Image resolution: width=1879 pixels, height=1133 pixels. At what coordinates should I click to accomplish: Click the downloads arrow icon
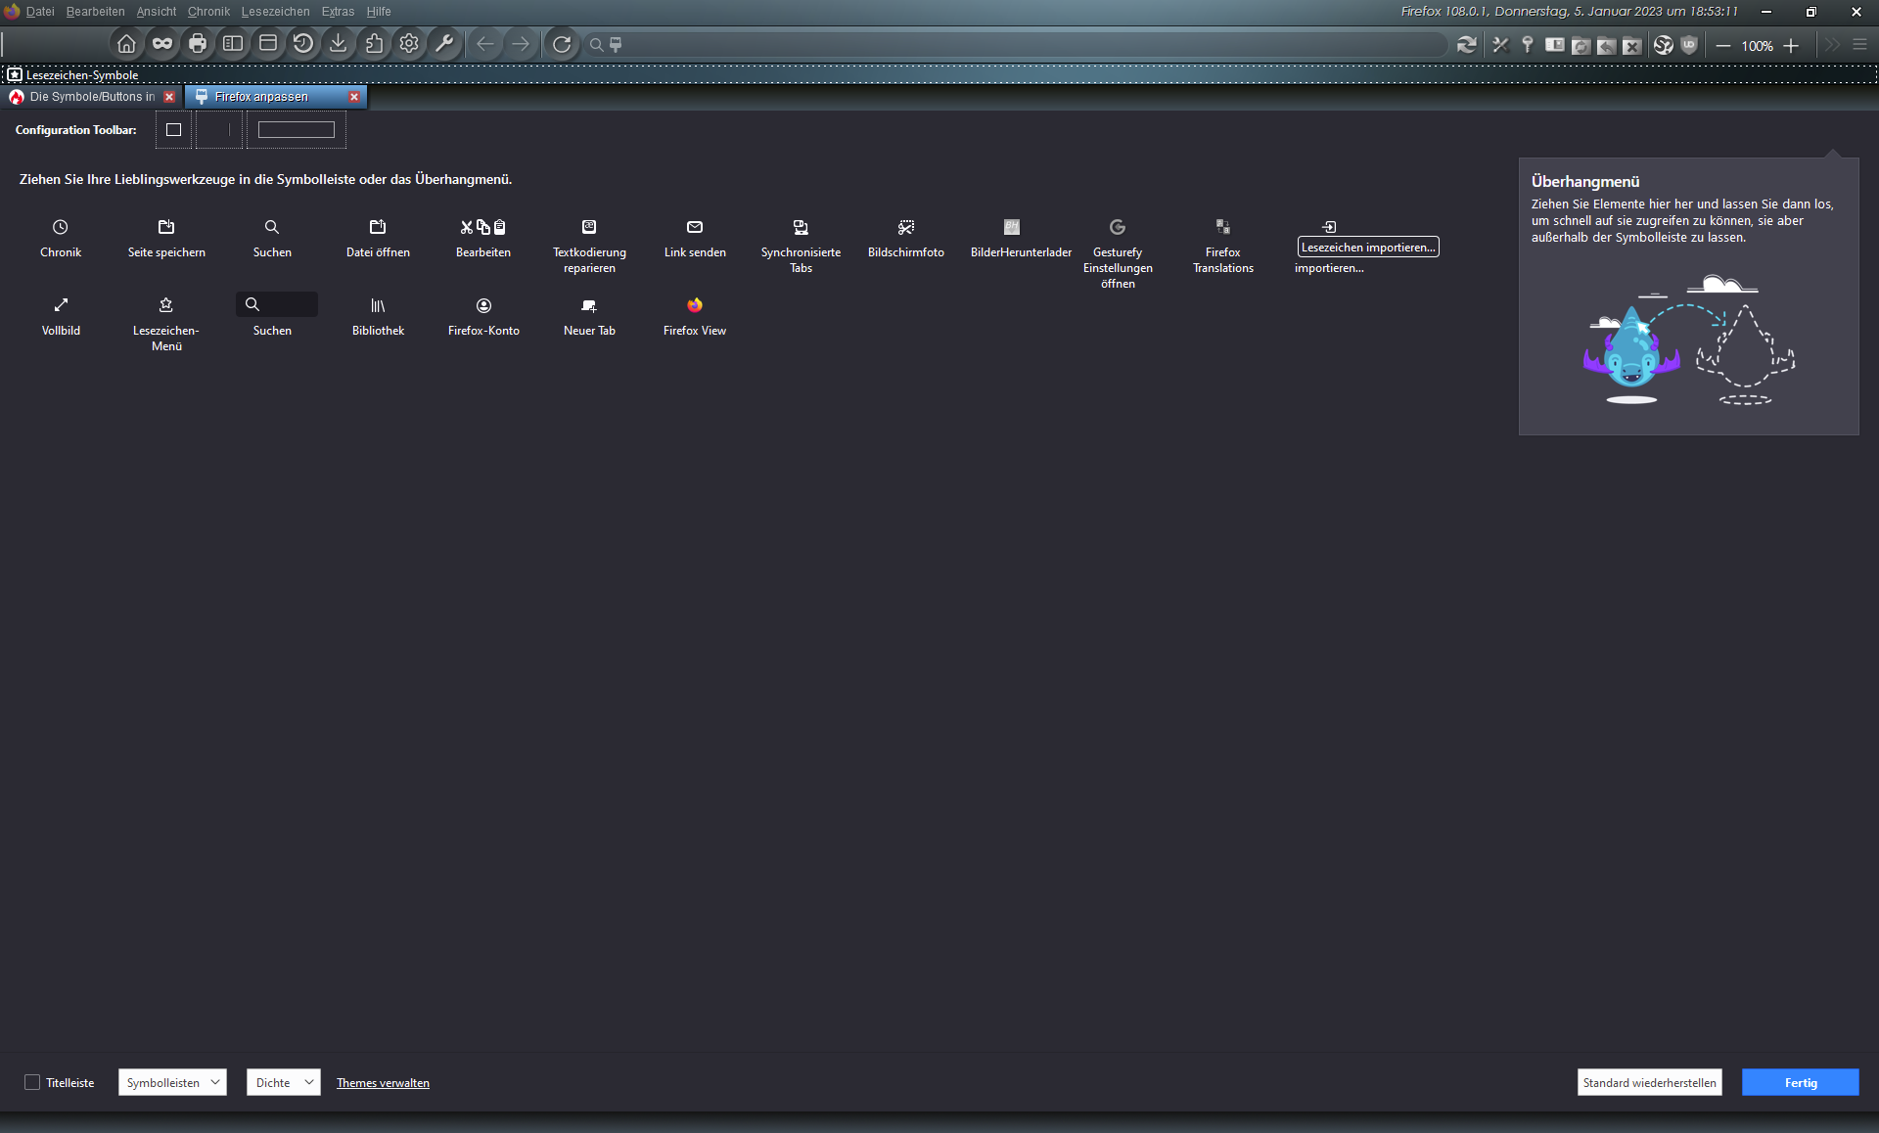[x=338, y=44]
